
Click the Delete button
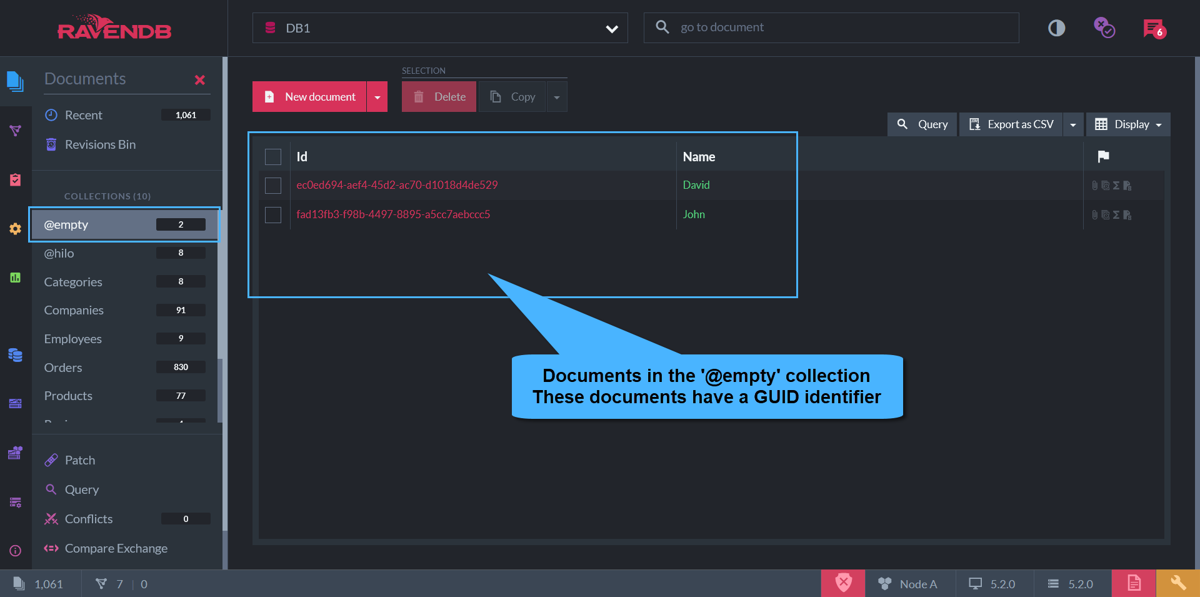(439, 97)
